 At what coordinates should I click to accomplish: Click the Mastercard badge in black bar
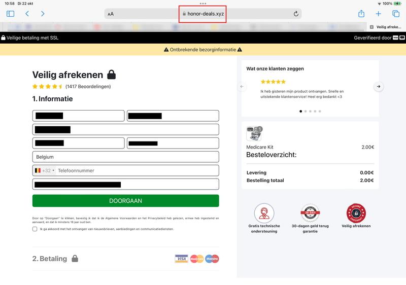tap(402, 38)
